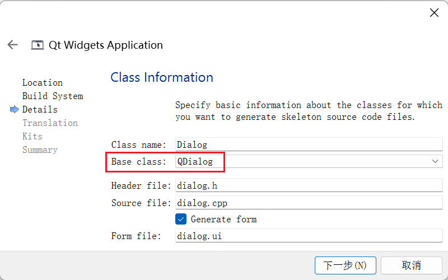Open the Base class dropdown arrow
The height and width of the screenshot is (280, 448).
[435, 161]
